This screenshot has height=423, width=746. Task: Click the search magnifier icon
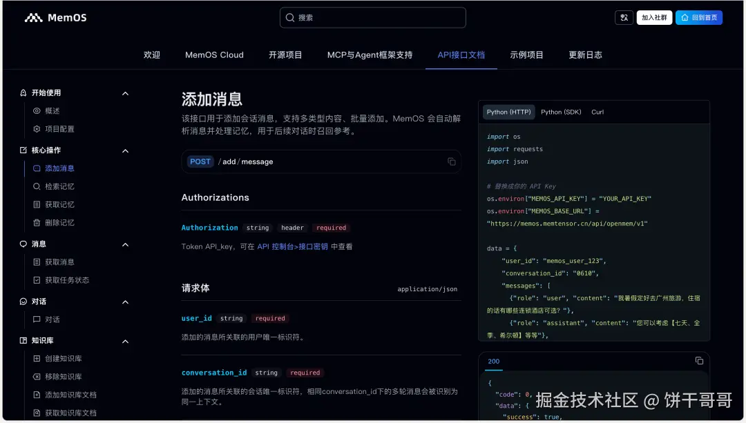coord(289,17)
